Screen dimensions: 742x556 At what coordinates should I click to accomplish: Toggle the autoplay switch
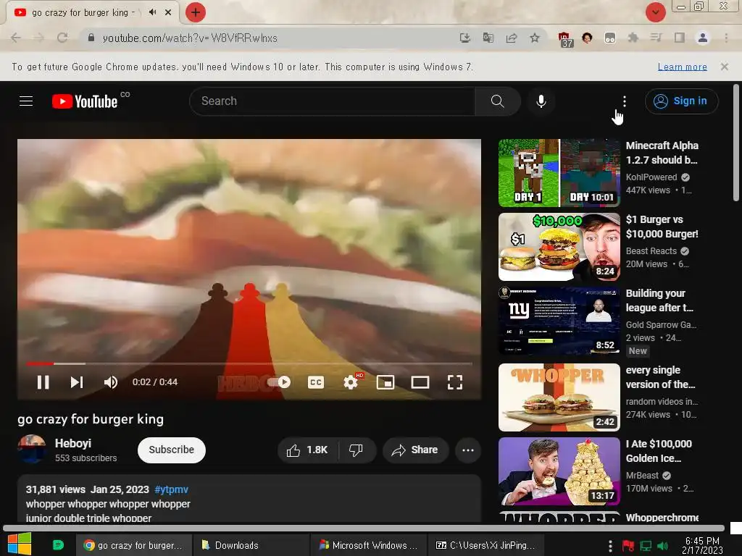tap(279, 382)
